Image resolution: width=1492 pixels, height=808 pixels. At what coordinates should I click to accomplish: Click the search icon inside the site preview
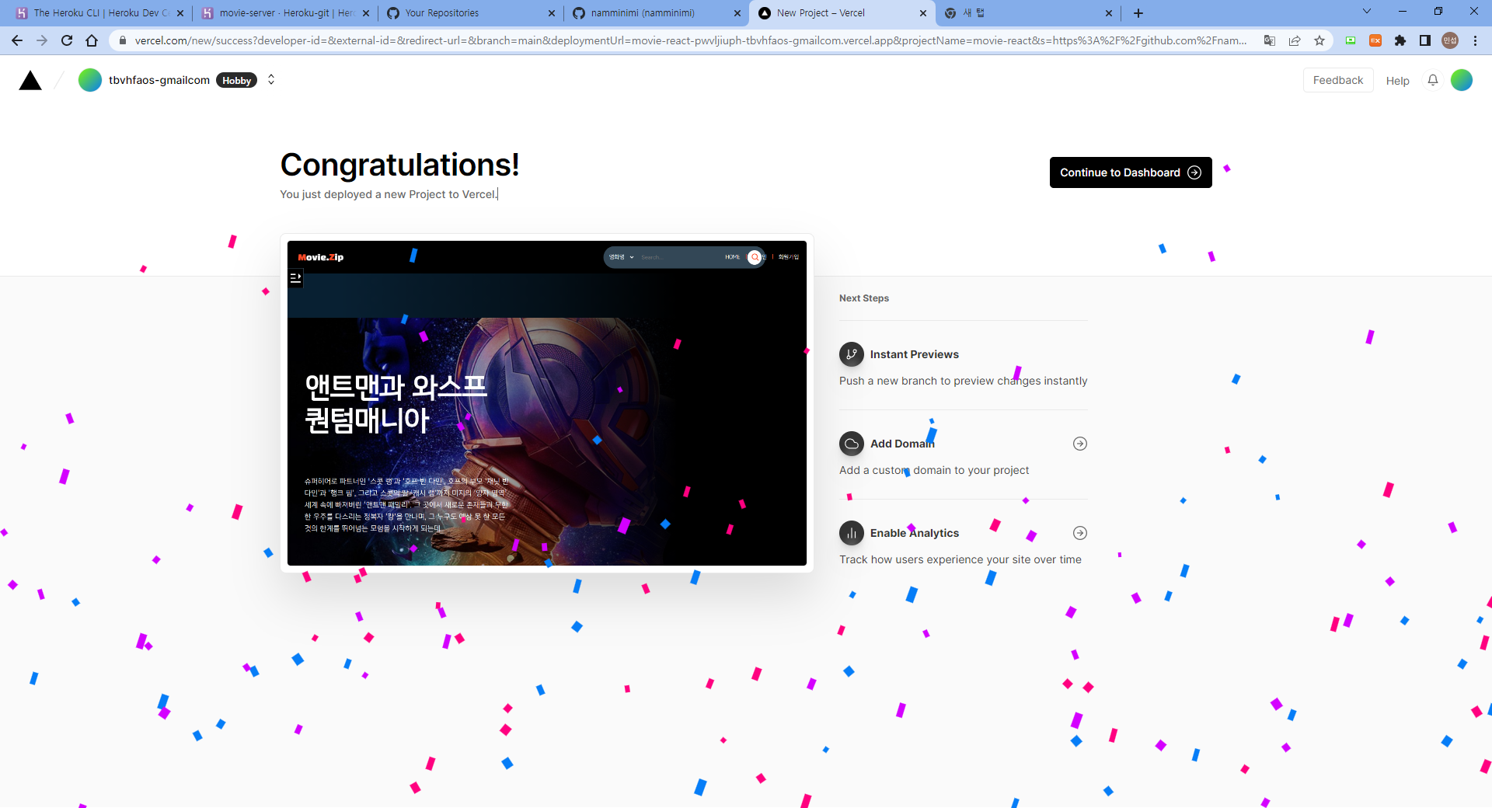755,257
